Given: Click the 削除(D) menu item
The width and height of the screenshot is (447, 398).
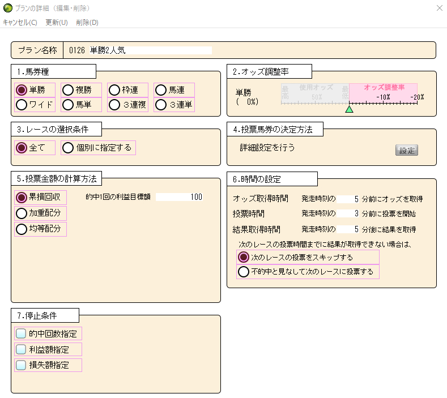Looking at the screenshot, I should (87, 23).
